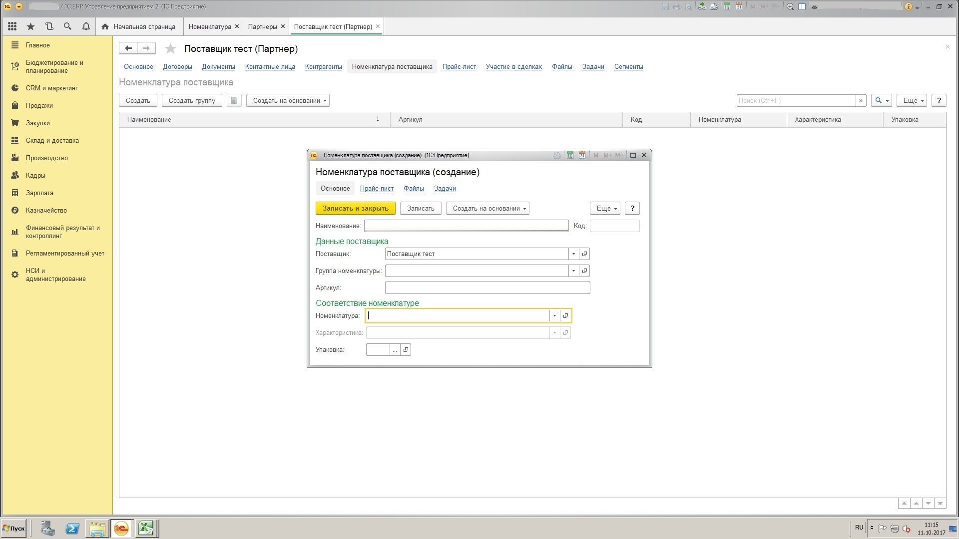
Task: Open the CRM и маркетинг section
Action: [52, 88]
